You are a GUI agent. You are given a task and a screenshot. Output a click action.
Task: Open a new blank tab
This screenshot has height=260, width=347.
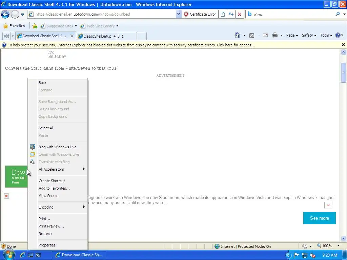pos(142,36)
